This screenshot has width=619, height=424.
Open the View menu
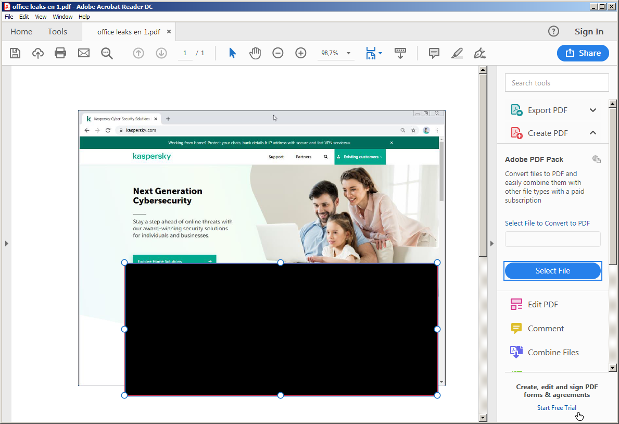41,17
